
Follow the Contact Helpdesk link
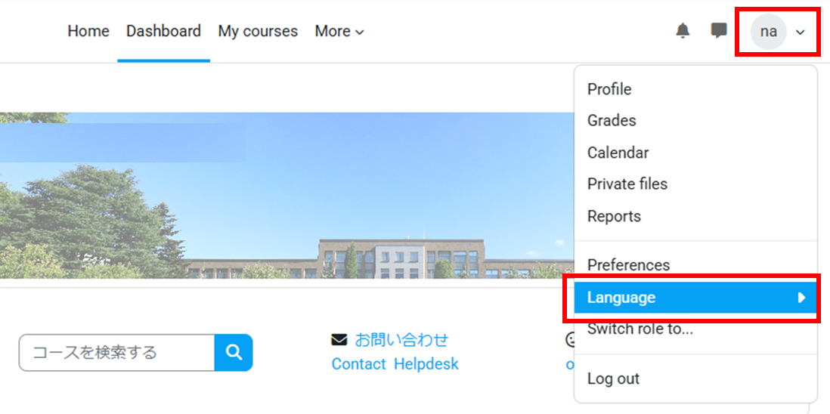[395, 364]
